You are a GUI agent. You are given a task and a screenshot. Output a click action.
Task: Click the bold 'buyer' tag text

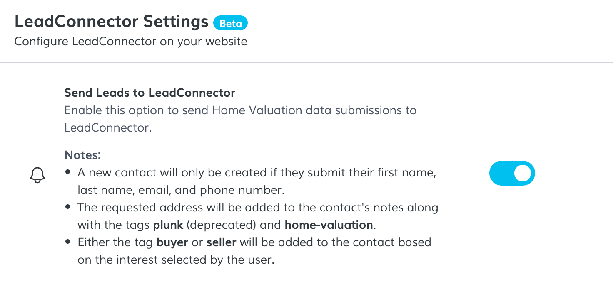(172, 242)
